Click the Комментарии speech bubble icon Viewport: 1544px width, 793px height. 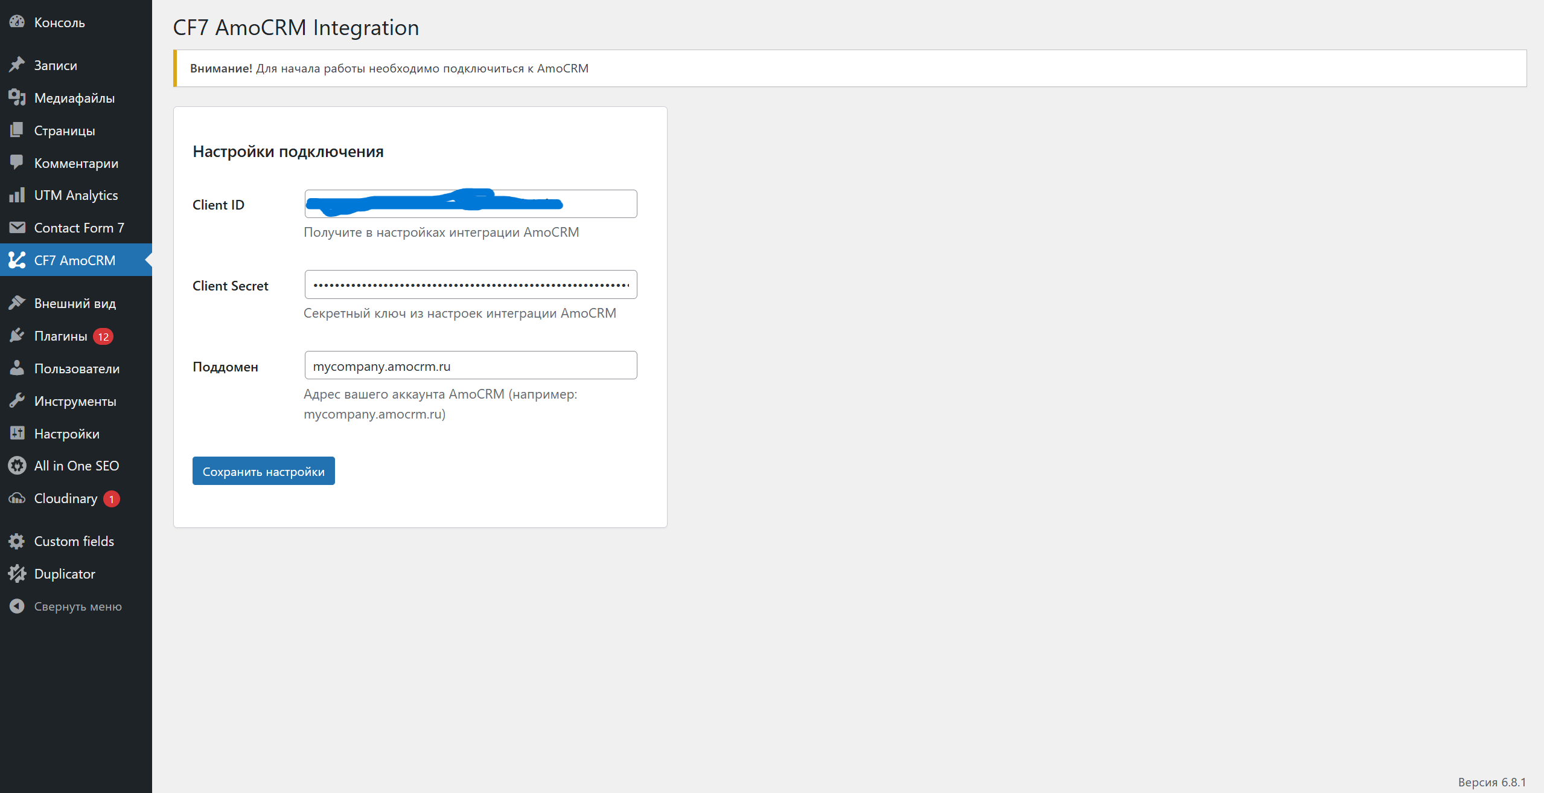[17, 162]
